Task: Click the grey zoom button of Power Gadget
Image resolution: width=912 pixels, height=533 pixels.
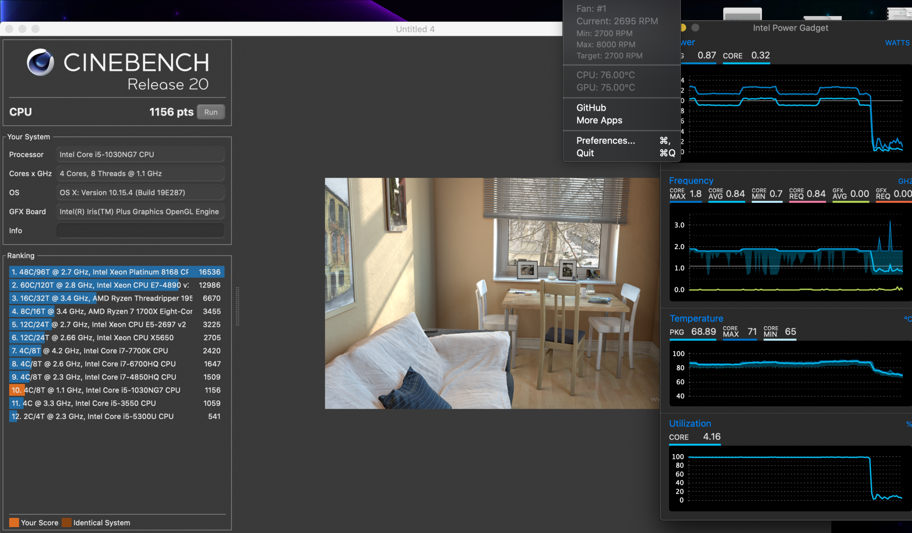Action: click(x=695, y=28)
